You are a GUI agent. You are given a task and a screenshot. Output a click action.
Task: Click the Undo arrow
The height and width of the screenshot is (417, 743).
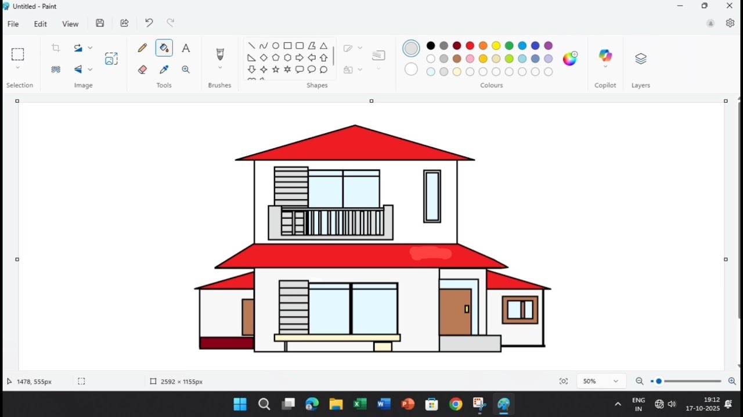(149, 23)
